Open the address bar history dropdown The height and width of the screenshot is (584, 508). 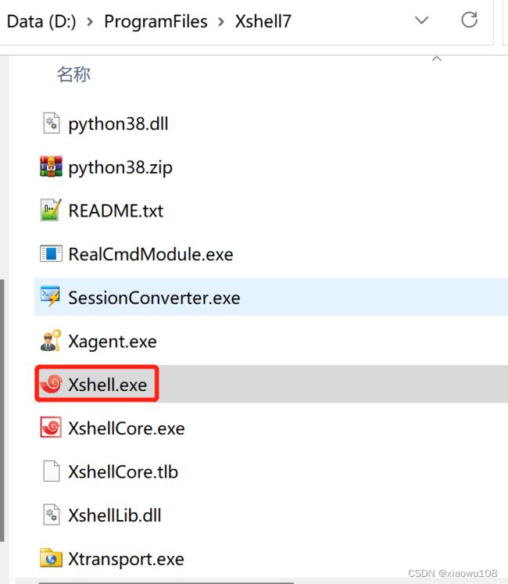coord(421,20)
